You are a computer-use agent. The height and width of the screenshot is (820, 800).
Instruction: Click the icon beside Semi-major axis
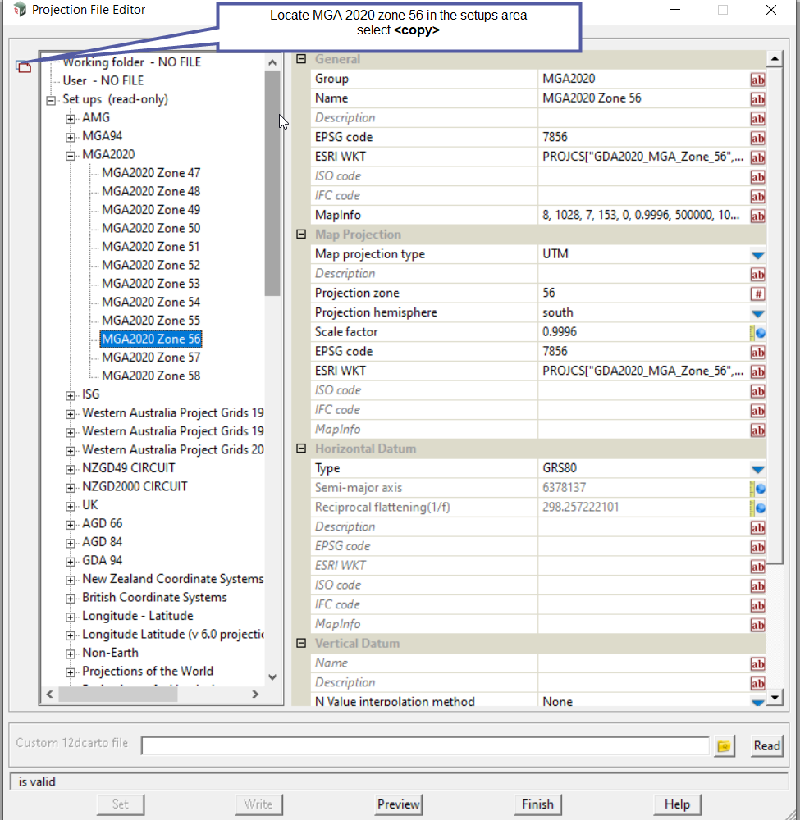pos(757,489)
